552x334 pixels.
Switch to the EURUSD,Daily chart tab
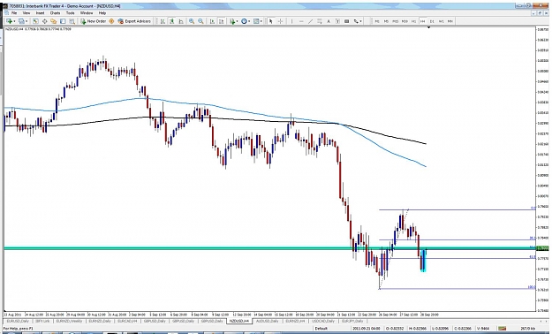pyautogui.click(x=18, y=322)
